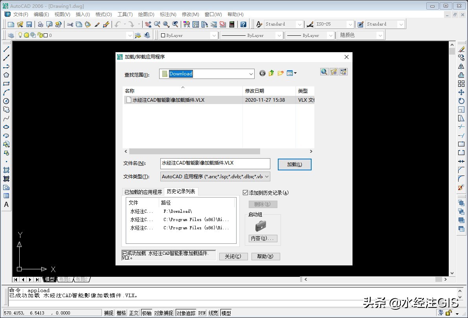Switch to 已加载的应用程序 tab
The height and width of the screenshot is (318, 468).
(143, 192)
